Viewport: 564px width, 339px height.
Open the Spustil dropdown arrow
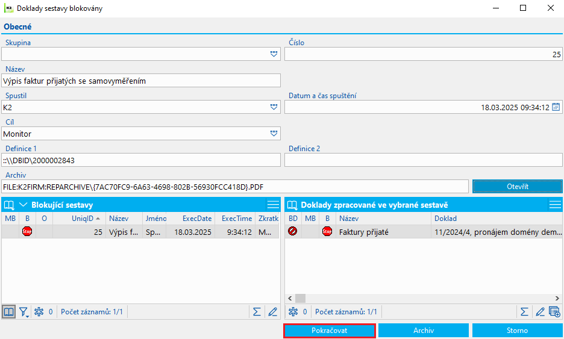coord(274,107)
